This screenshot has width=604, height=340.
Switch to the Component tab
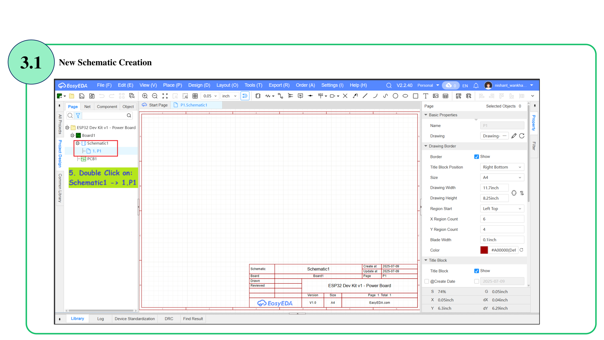point(107,107)
